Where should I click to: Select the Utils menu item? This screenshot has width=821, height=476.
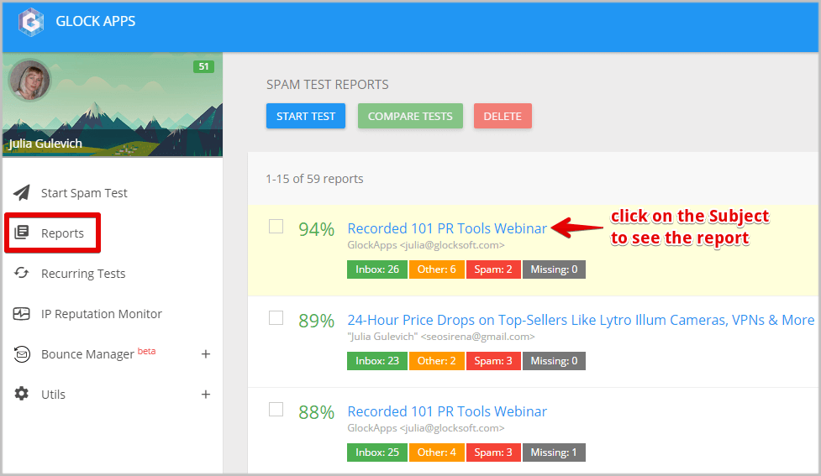54,395
